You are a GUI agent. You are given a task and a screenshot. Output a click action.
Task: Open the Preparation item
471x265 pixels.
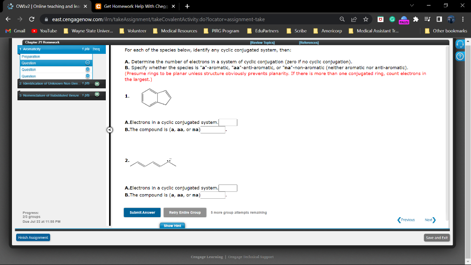click(56, 57)
